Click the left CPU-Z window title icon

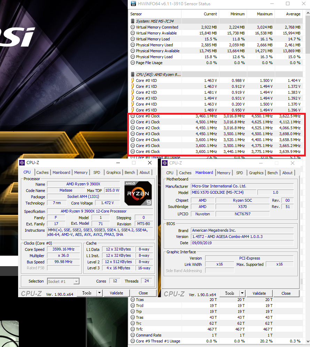(x=22, y=163)
